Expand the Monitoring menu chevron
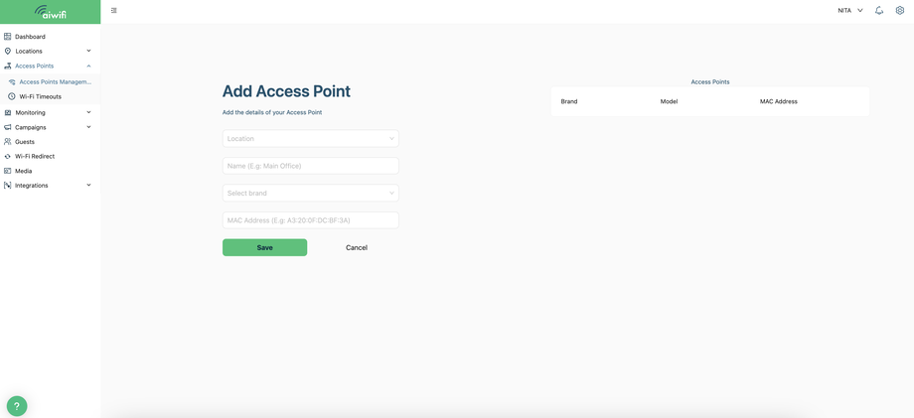Image resolution: width=914 pixels, height=418 pixels. (88, 112)
